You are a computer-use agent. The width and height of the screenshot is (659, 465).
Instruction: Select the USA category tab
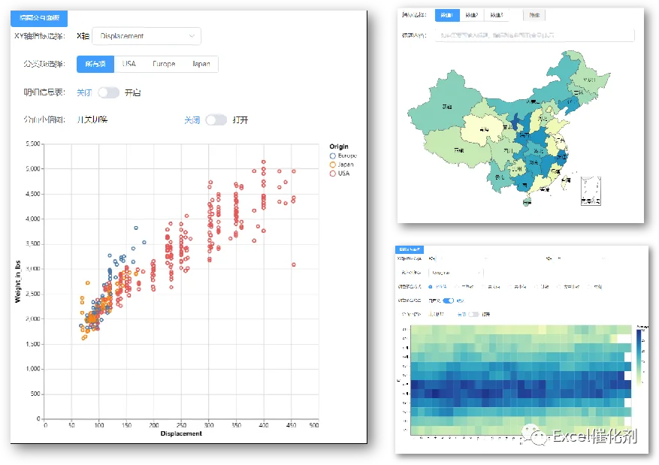point(128,64)
